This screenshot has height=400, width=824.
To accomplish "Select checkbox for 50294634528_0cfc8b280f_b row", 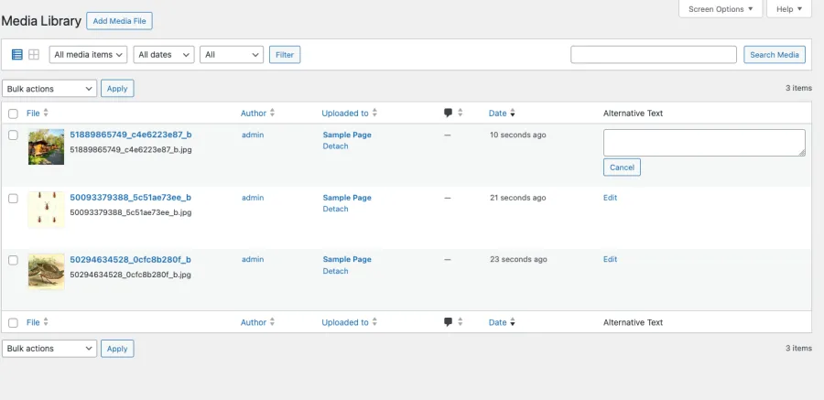I will pyautogui.click(x=13, y=260).
